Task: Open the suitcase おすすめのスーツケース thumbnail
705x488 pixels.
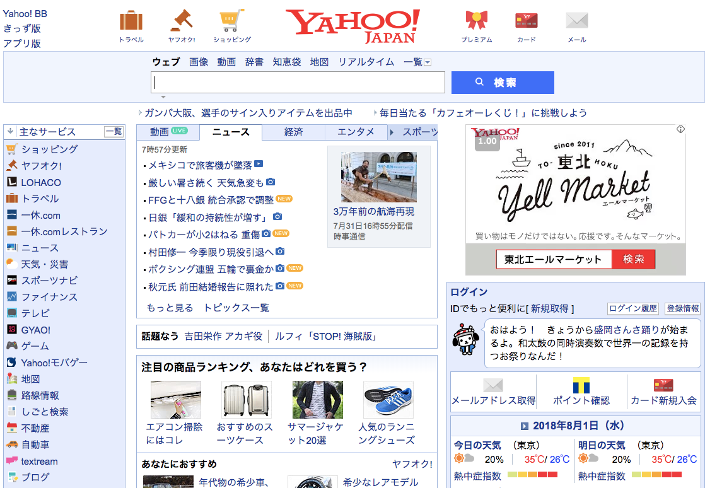Action: click(247, 400)
